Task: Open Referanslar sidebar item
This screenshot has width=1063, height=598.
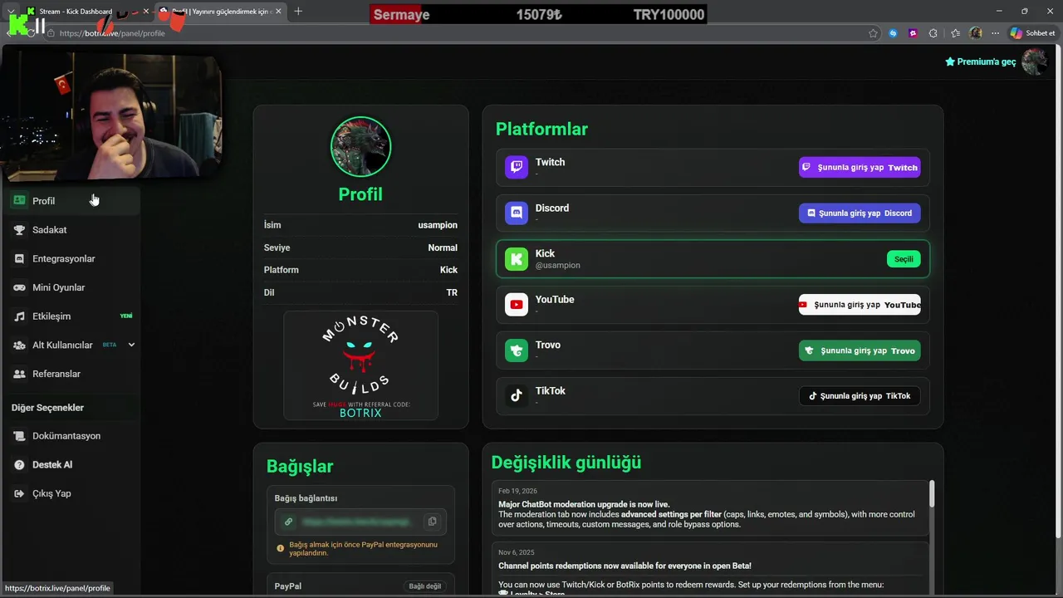Action: (71, 374)
